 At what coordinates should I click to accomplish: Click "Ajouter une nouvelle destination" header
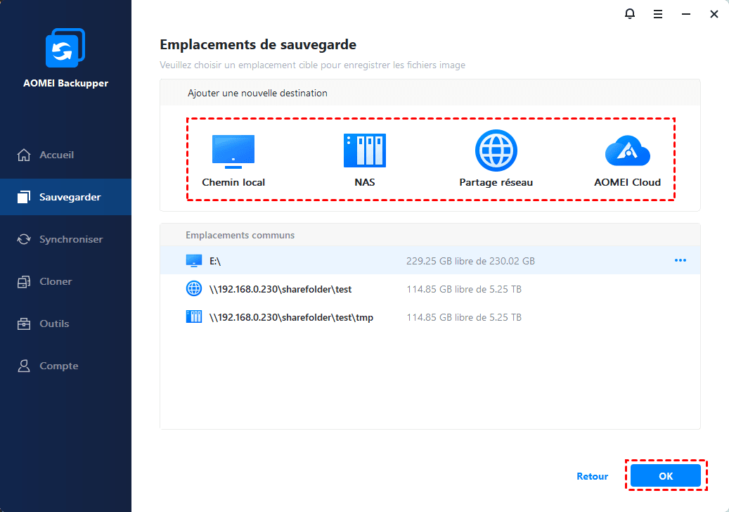point(257,93)
